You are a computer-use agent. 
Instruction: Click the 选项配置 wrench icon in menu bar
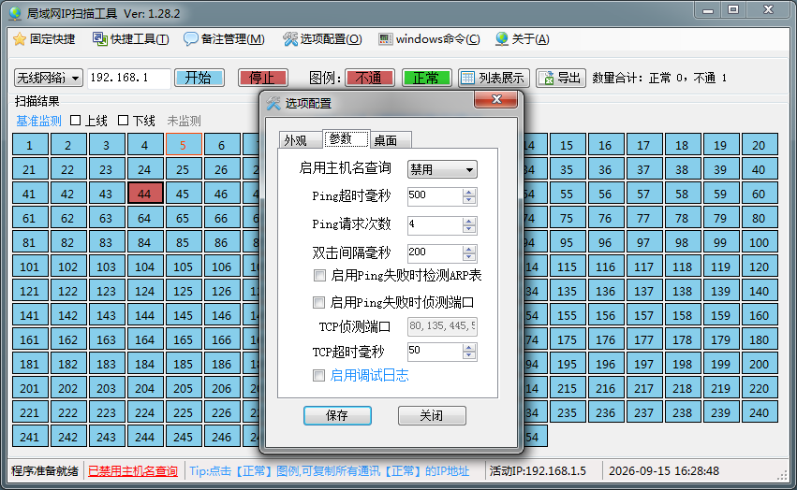click(290, 39)
